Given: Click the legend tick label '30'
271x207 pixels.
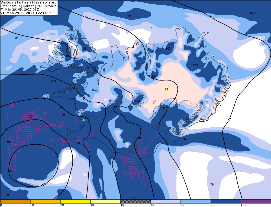Looking at the screenshot, I should click(92, 205).
